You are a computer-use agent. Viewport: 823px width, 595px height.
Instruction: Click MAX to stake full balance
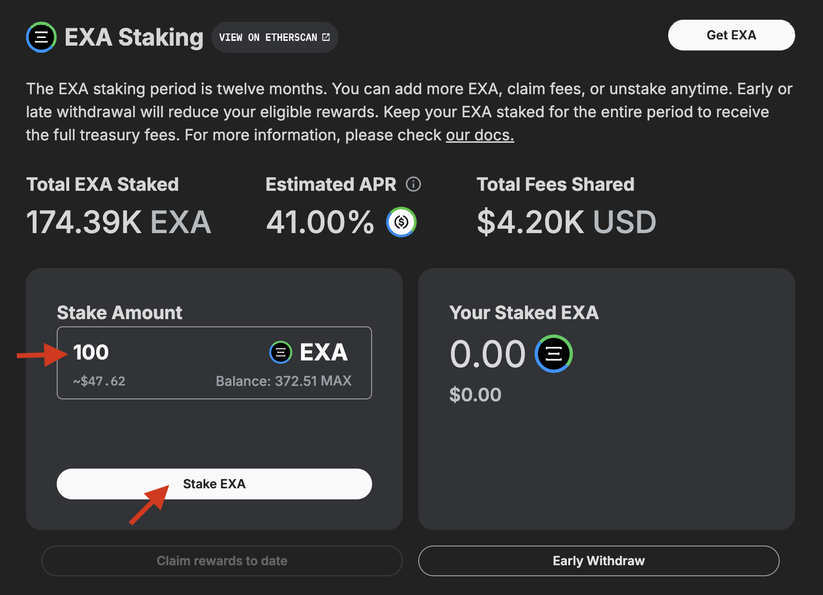click(336, 381)
